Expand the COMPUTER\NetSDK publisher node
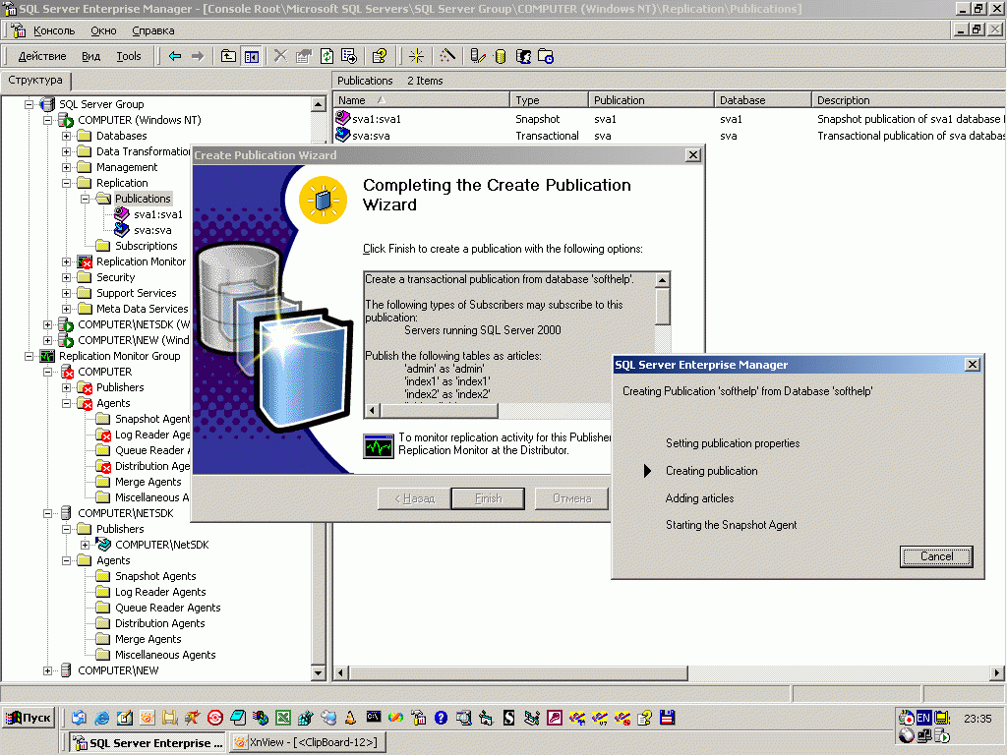1007x755 pixels. pyautogui.click(x=85, y=545)
